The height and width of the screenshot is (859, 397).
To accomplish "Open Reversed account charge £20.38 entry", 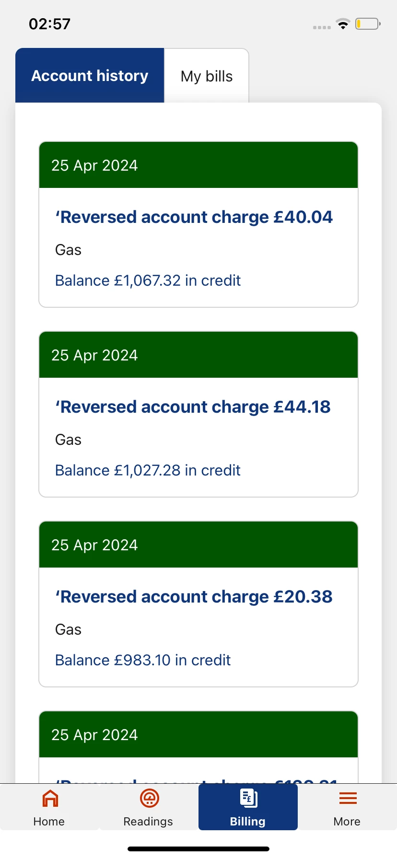I will pyautogui.click(x=194, y=597).
